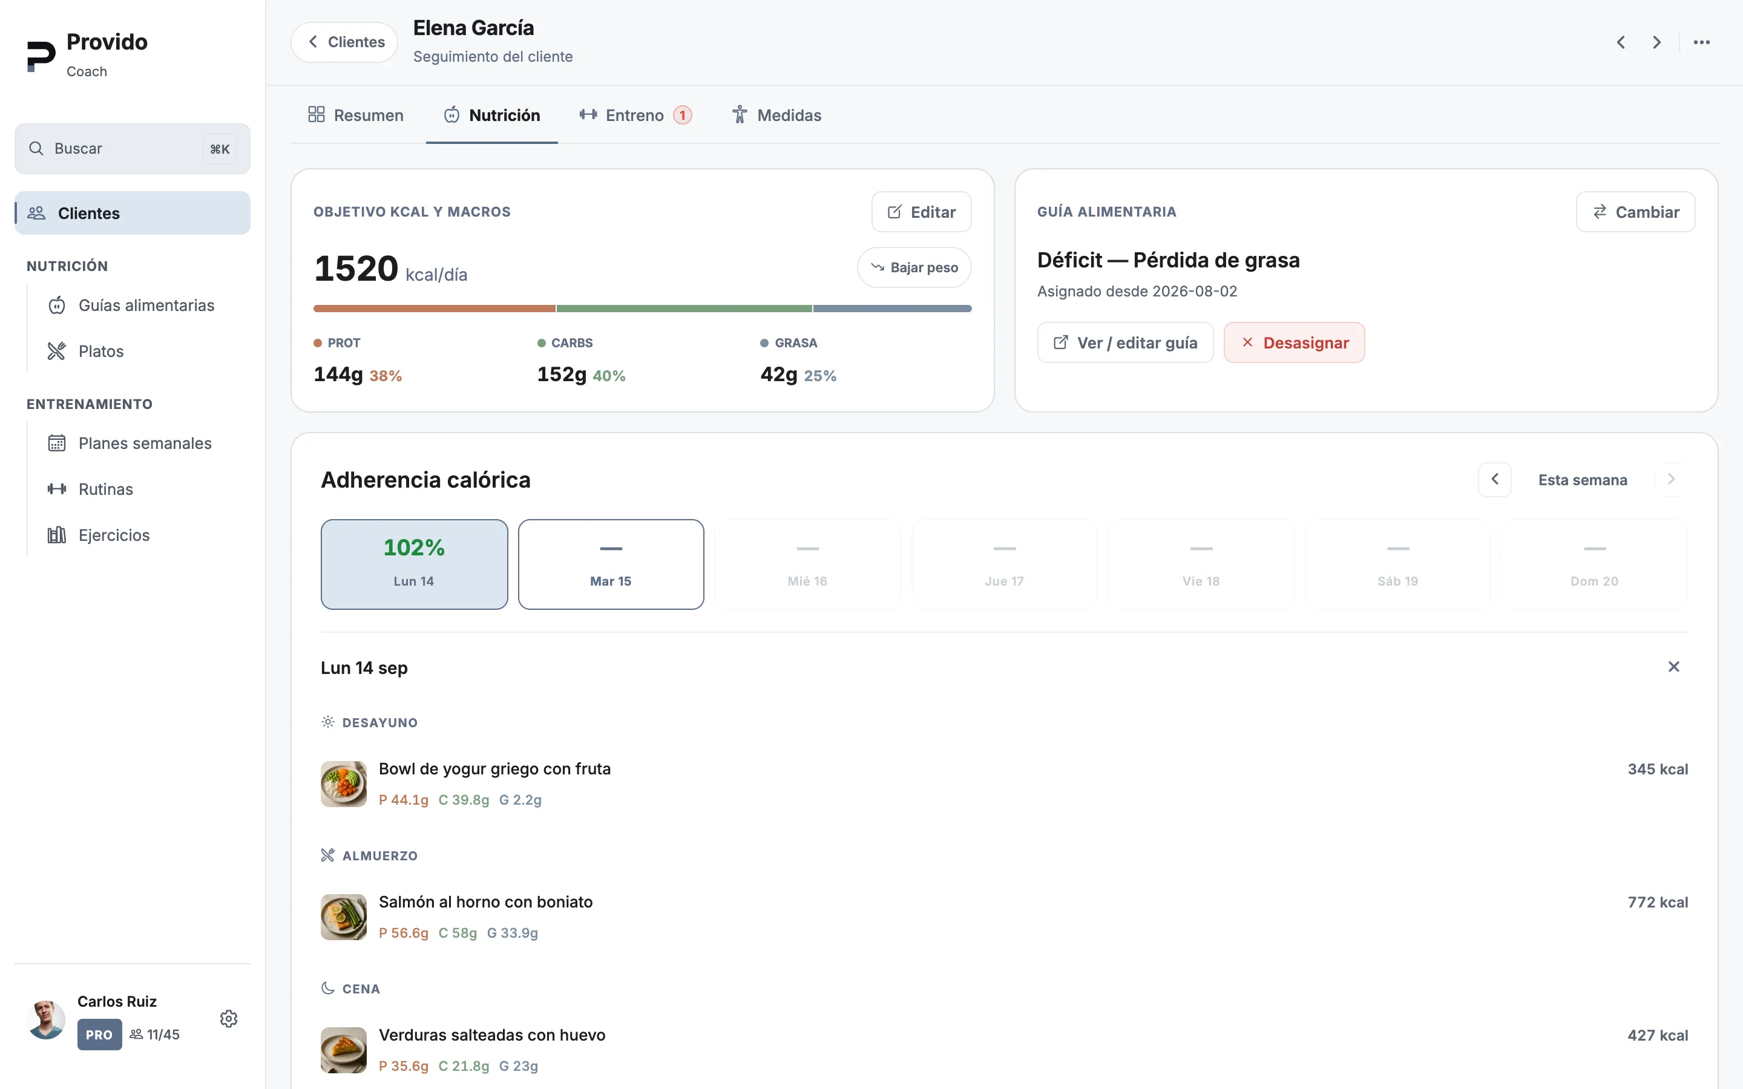Open Bowl de yogur griego thumbnail
Image resolution: width=1743 pixels, height=1089 pixels.
coord(344,783)
